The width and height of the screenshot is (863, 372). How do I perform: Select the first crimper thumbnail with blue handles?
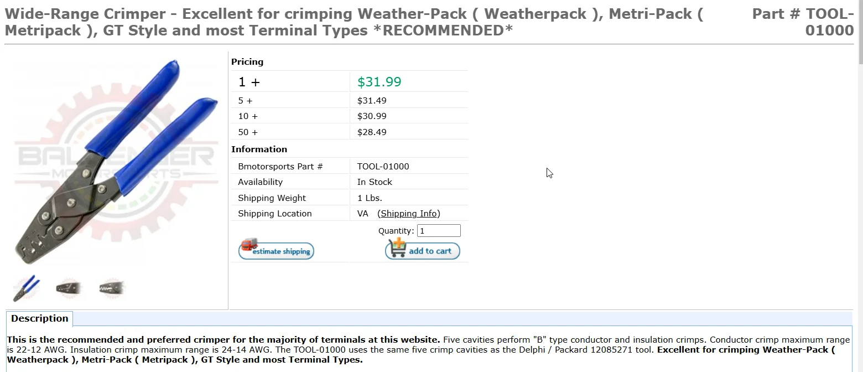(27, 288)
